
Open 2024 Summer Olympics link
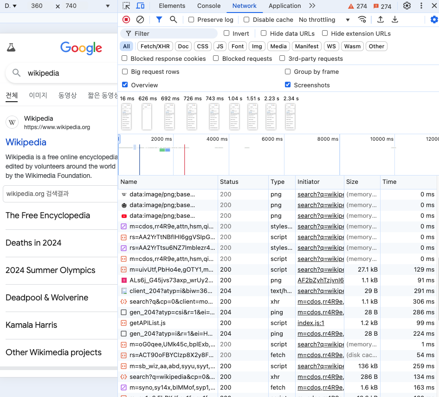click(51, 270)
